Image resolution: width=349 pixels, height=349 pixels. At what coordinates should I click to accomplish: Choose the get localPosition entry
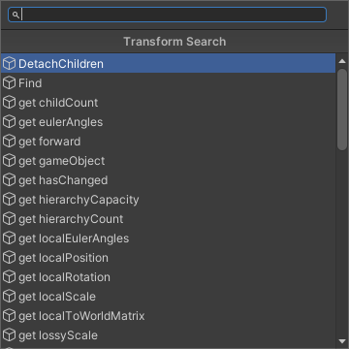(x=168, y=258)
